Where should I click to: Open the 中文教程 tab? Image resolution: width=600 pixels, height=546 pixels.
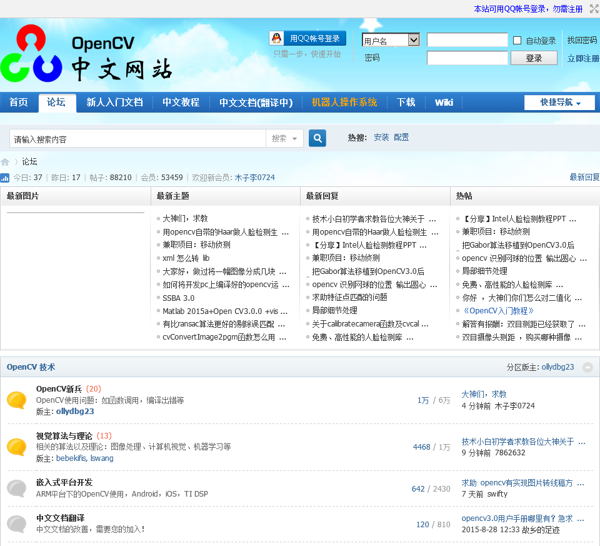(x=181, y=102)
